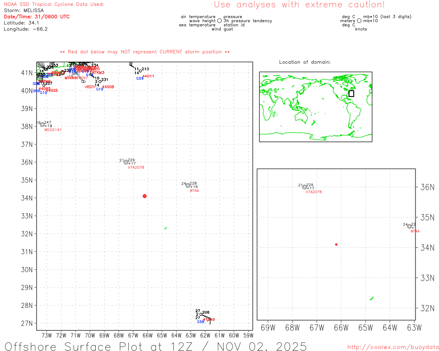Click 'Longitude: -66.2' text

tap(26, 29)
